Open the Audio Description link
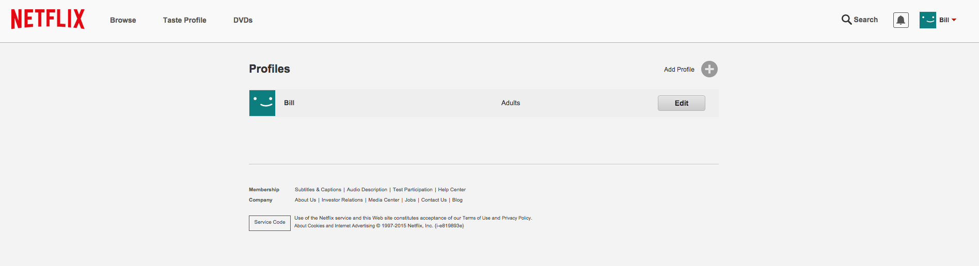 367,190
